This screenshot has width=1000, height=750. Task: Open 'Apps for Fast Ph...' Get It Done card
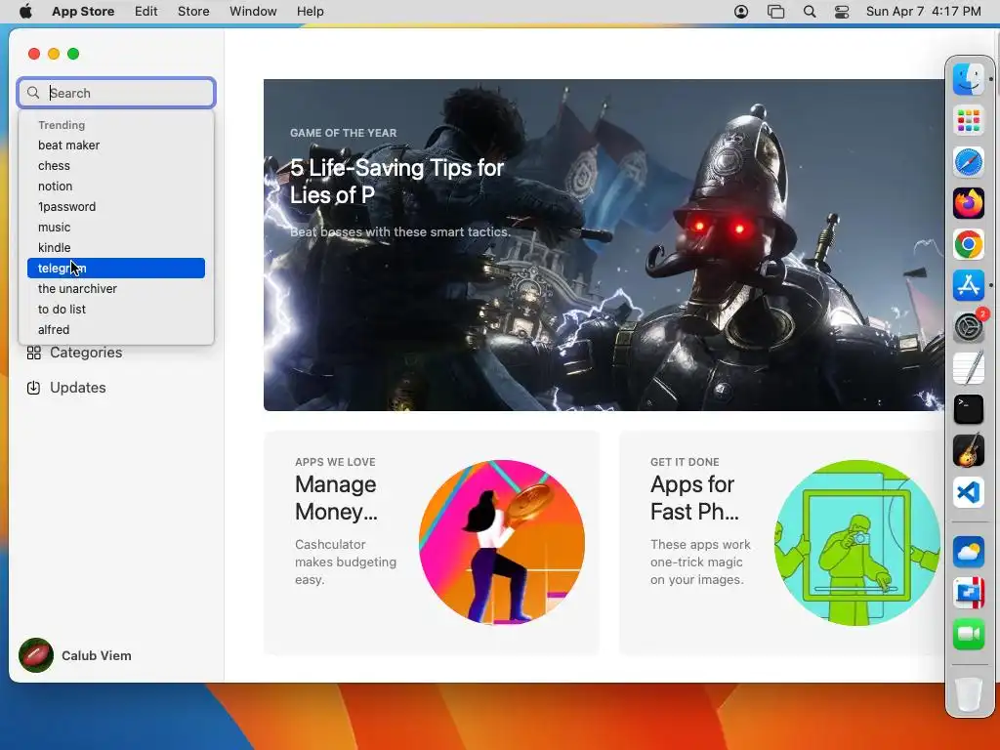point(782,543)
